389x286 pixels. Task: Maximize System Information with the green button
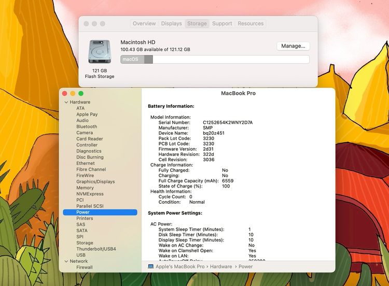click(x=81, y=93)
